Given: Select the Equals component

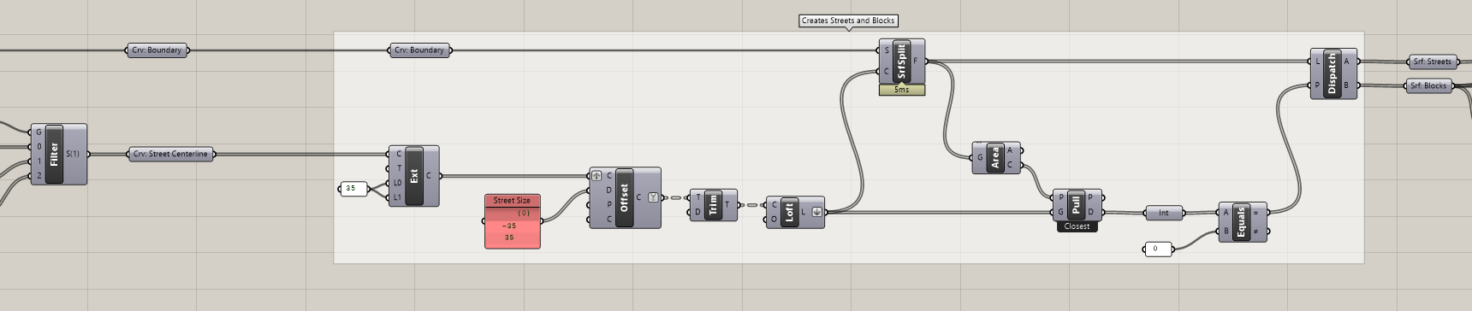Looking at the screenshot, I should (1242, 222).
